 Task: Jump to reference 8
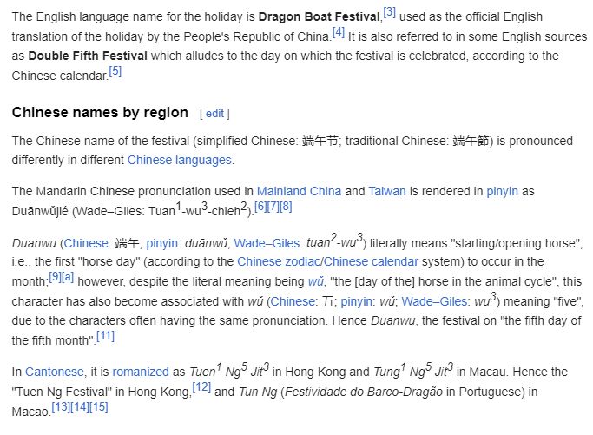pos(286,206)
